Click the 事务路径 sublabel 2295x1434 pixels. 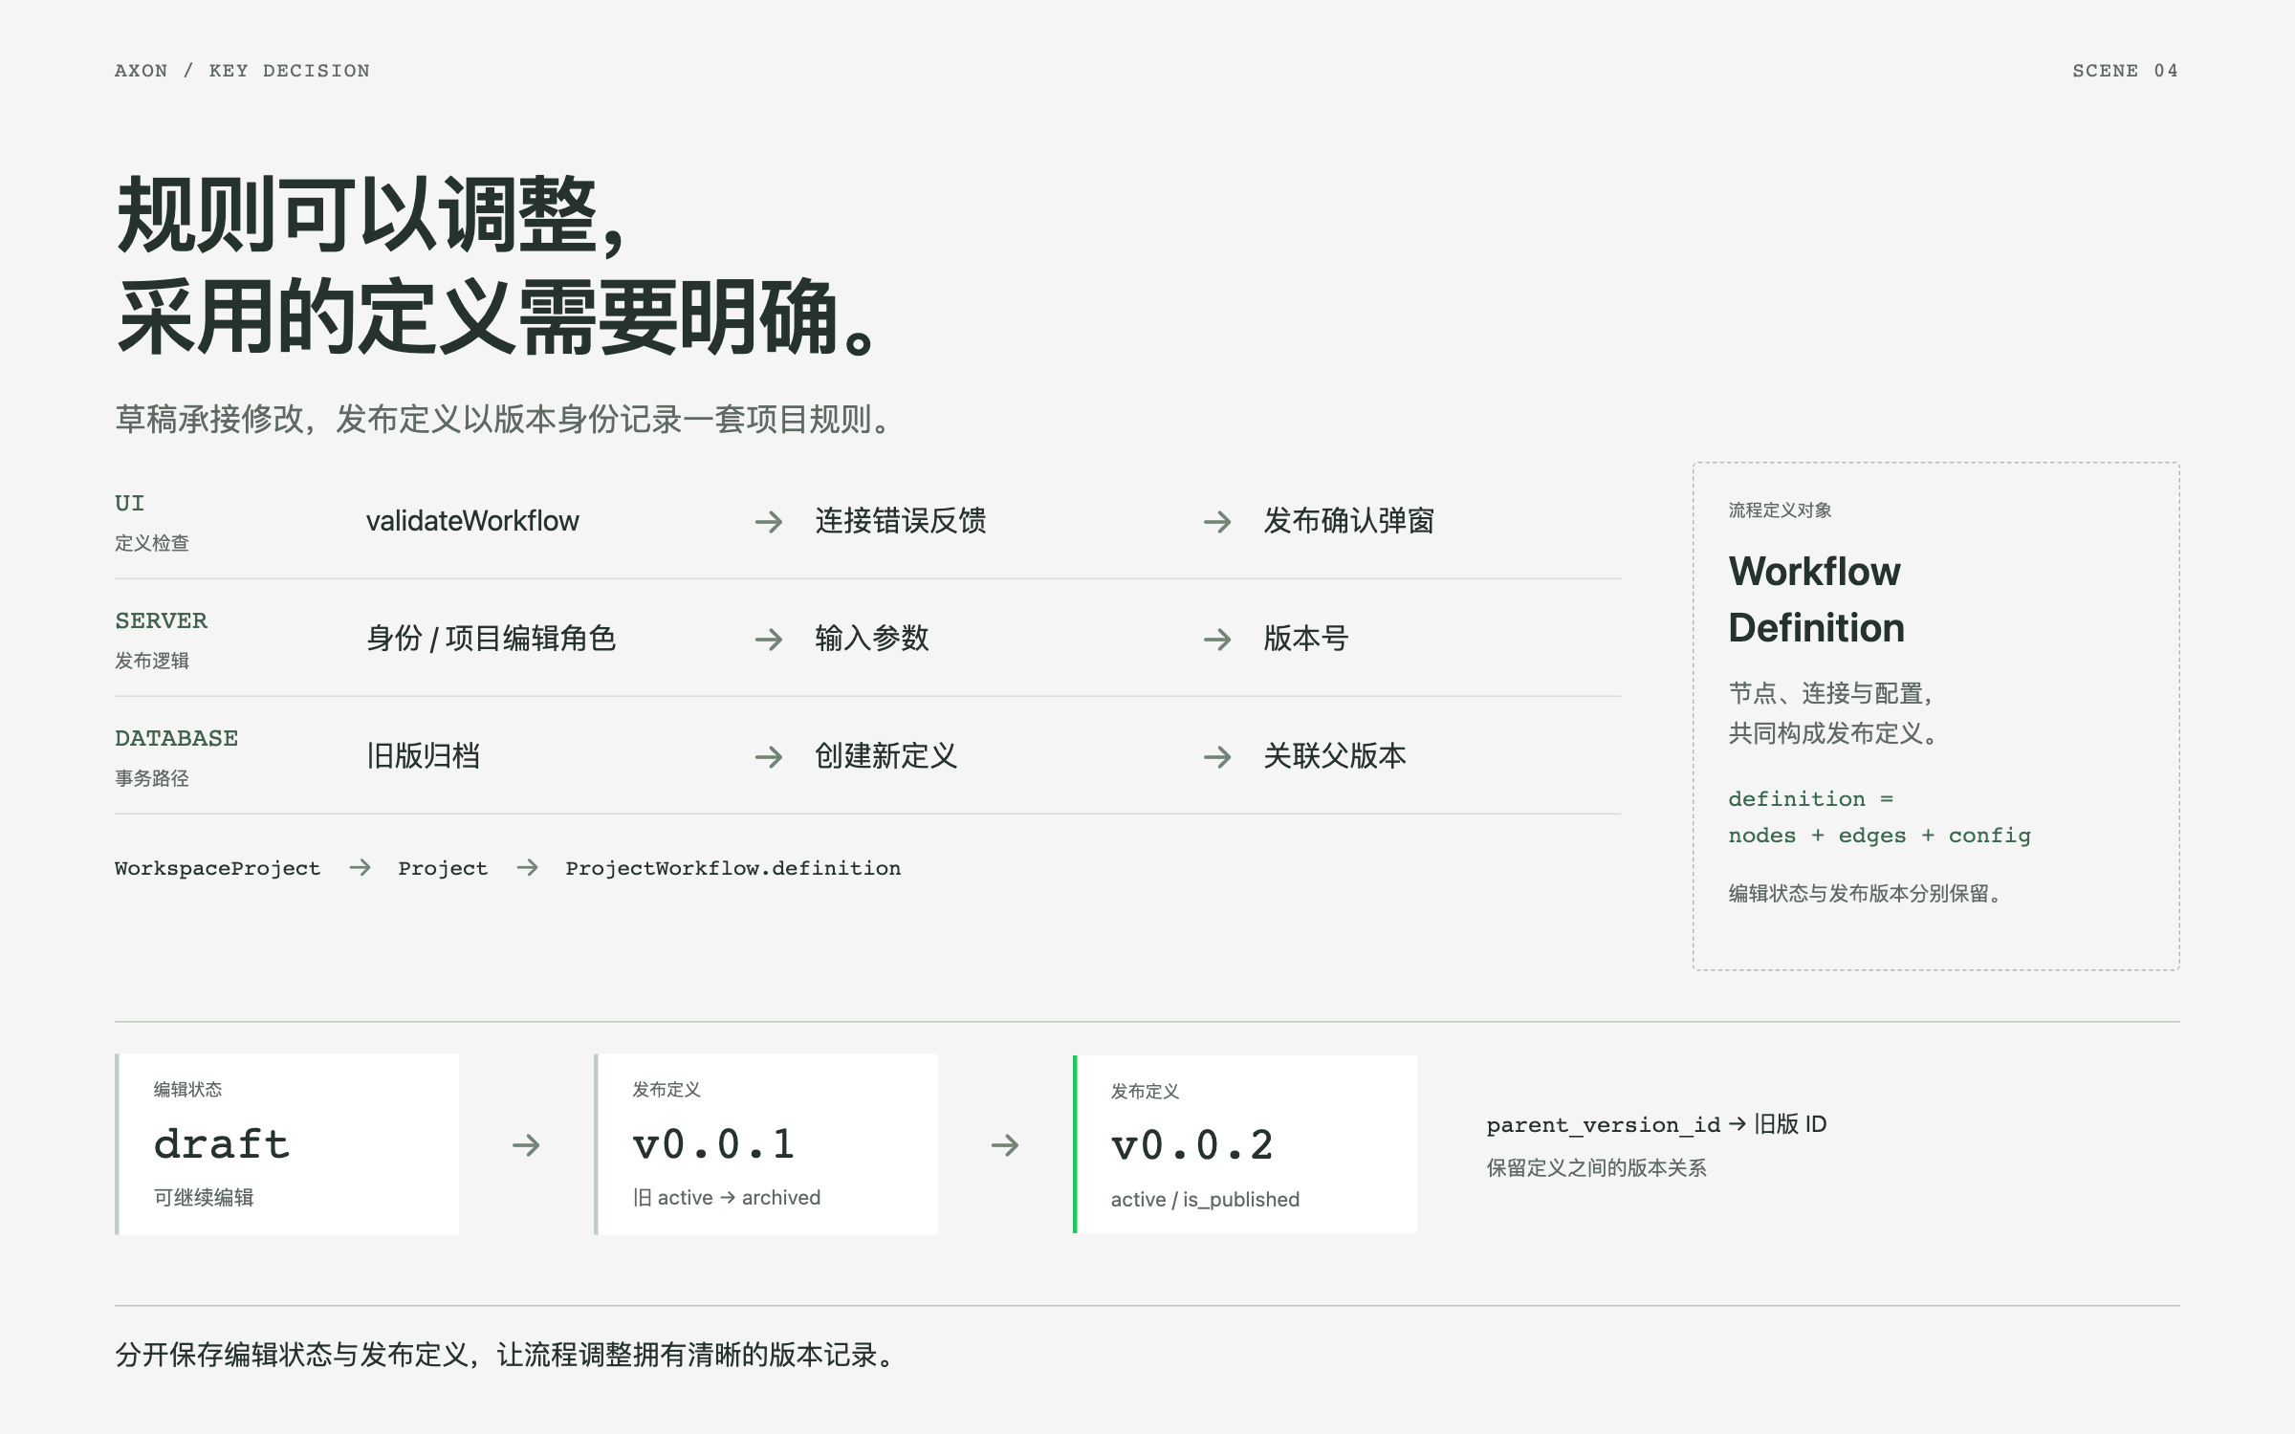[152, 779]
